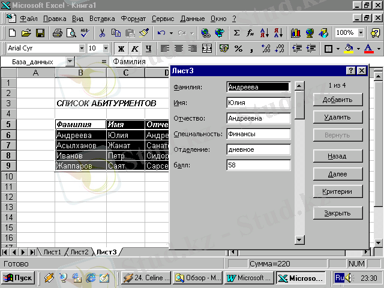Click the Print icon in toolbar
This screenshot has height=288, width=384.
coord(57,32)
